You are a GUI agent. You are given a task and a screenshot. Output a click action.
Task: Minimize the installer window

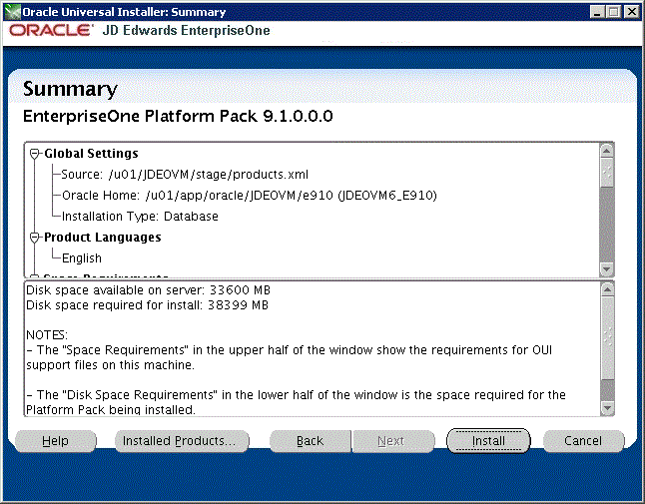[597, 12]
